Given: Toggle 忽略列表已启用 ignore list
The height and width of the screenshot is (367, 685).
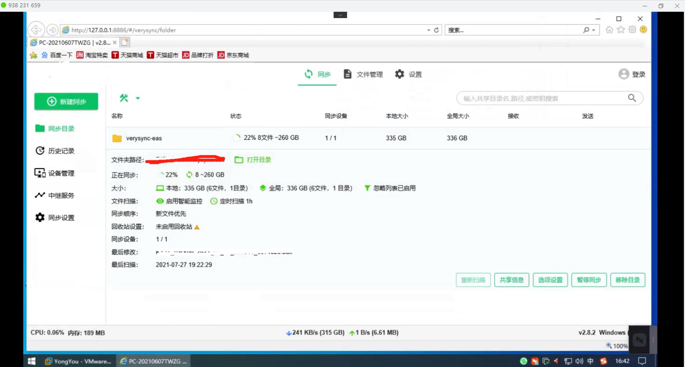Looking at the screenshot, I should pos(390,188).
